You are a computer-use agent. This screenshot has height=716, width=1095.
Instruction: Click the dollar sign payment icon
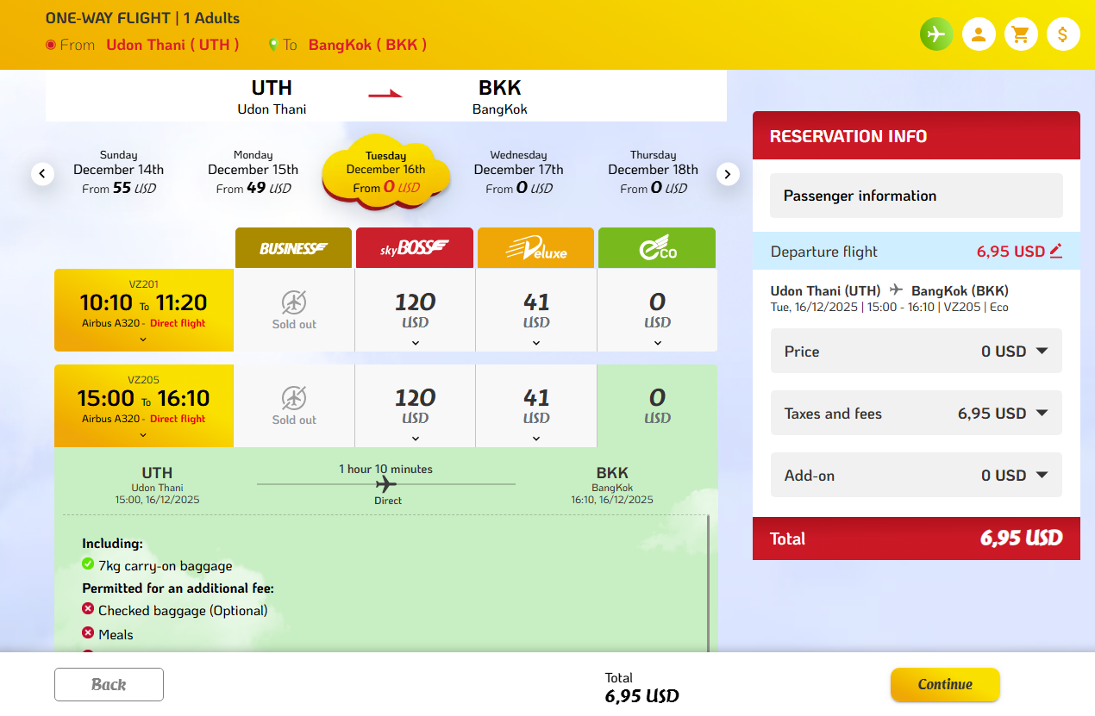point(1063,34)
